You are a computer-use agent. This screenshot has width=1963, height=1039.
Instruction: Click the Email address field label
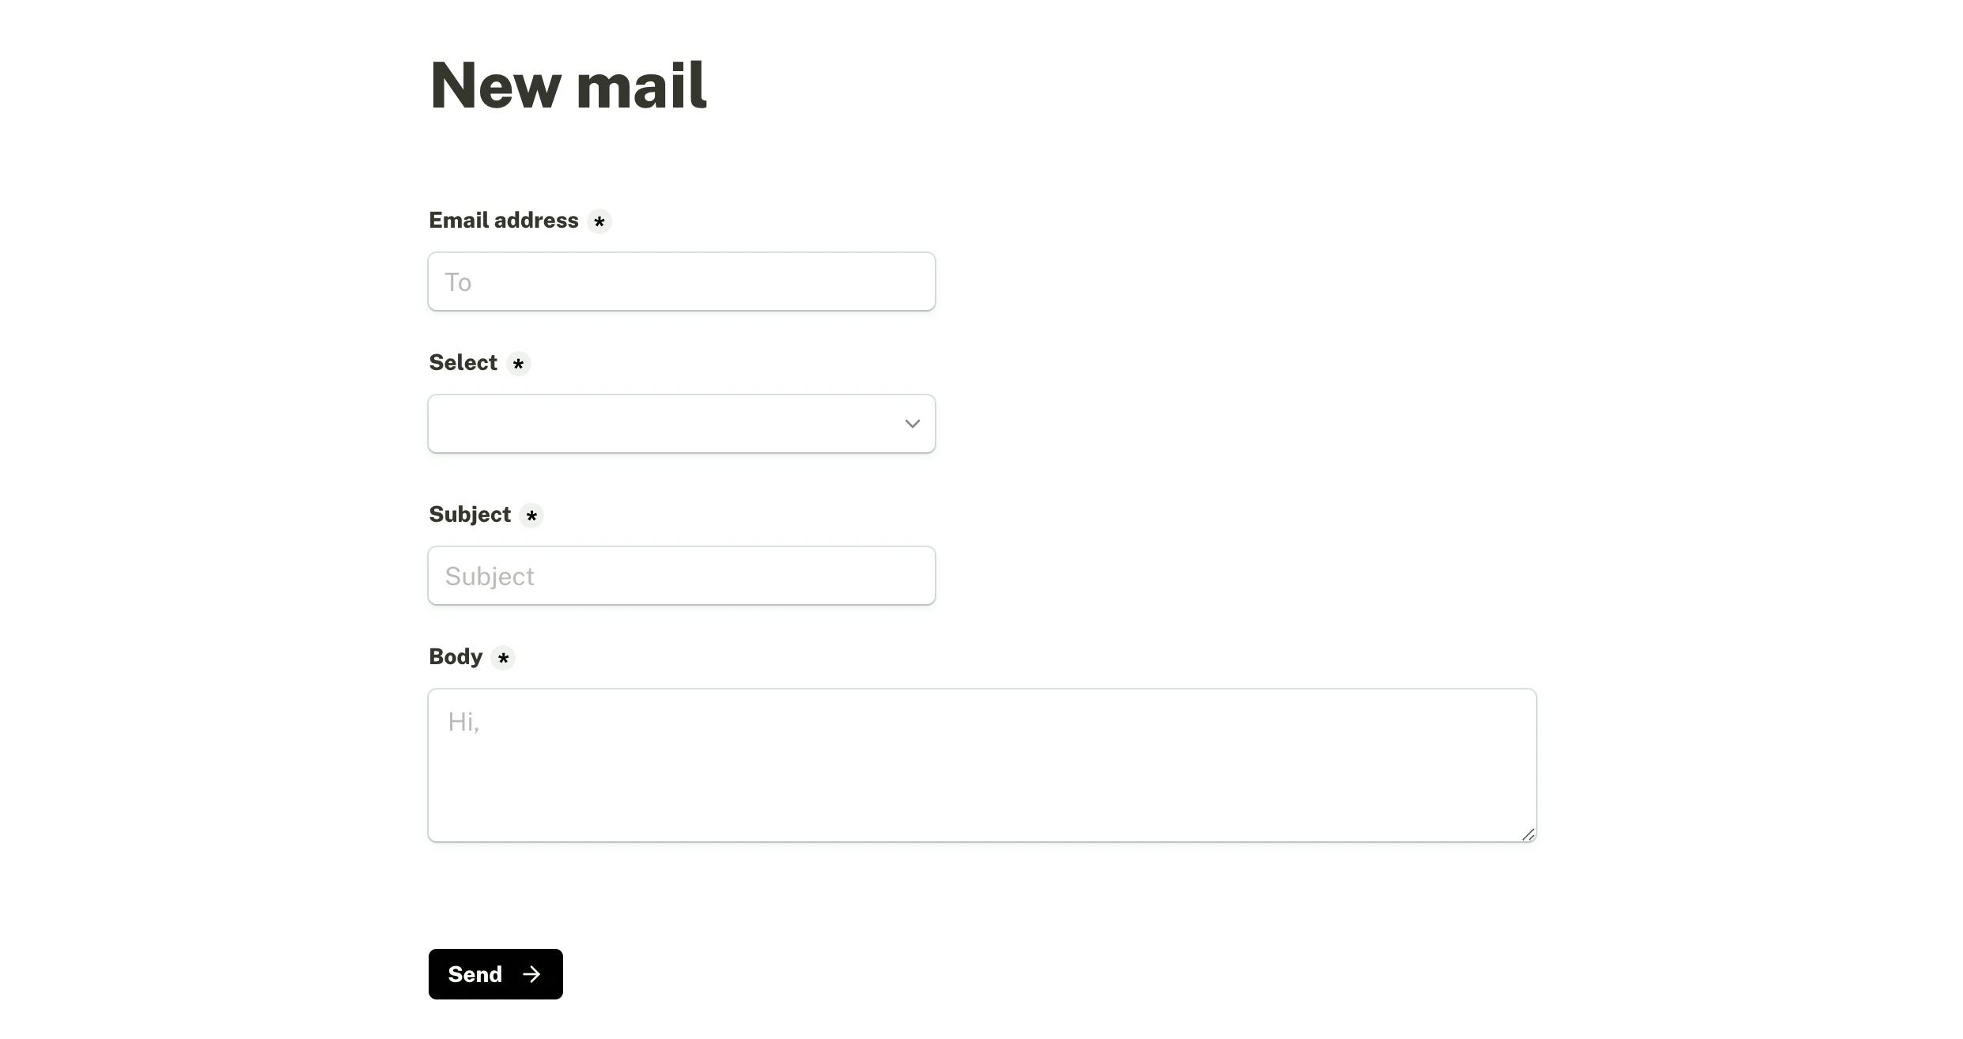coord(503,221)
